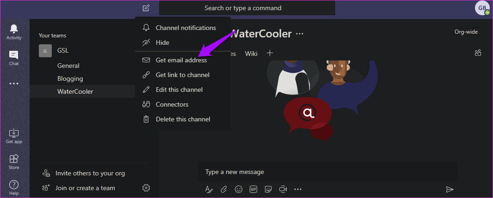Viewport: 493px width, 198px height.
Task: Select Edit this channel
Action: pyautogui.click(x=183, y=90)
